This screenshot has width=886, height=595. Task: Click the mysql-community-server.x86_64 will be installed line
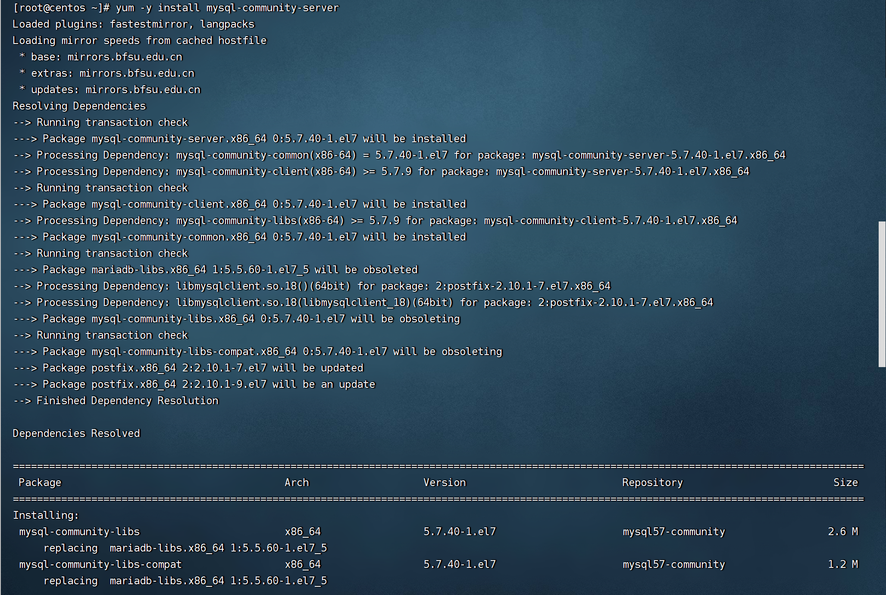[x=240, y=139]
